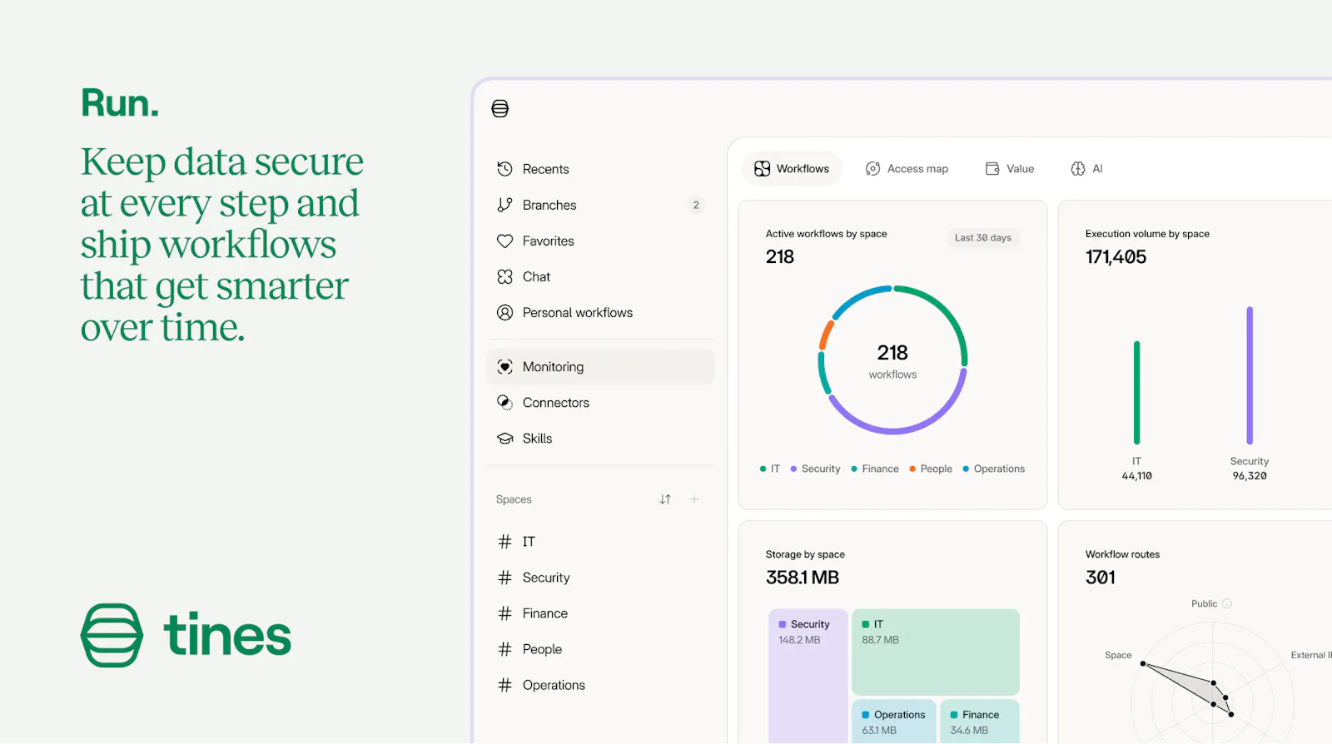Click the Chat icon in sidebar

[504, 276]
